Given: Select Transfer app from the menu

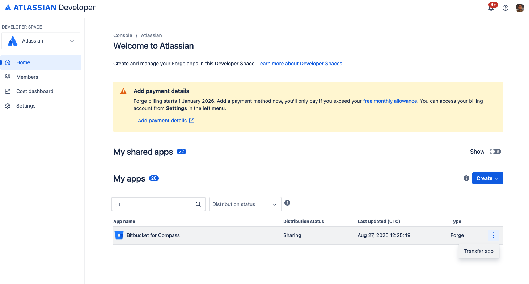Looking at the screenshot, I should (x=479, y=251).
